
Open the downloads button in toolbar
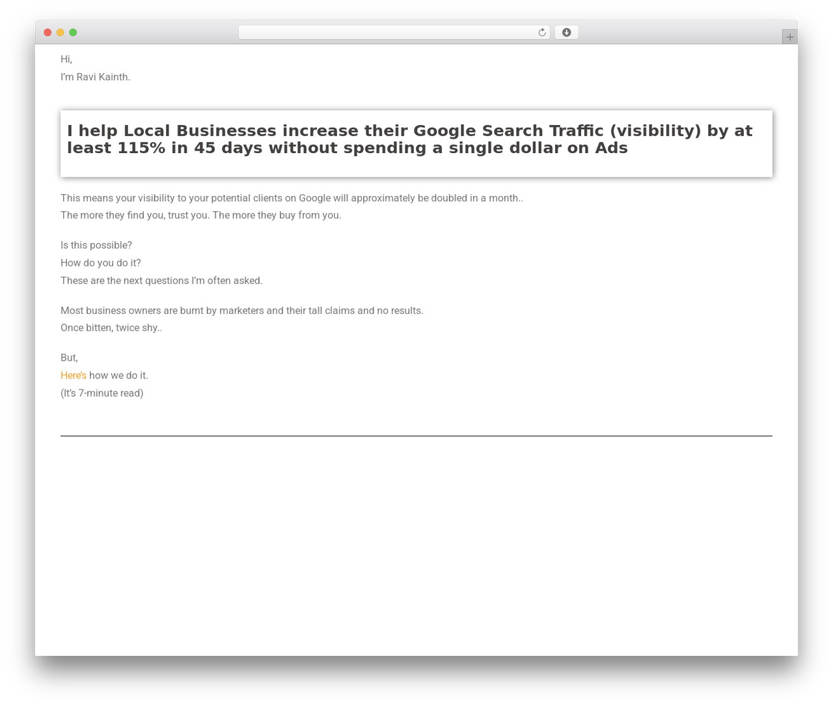tap(566, 33)
